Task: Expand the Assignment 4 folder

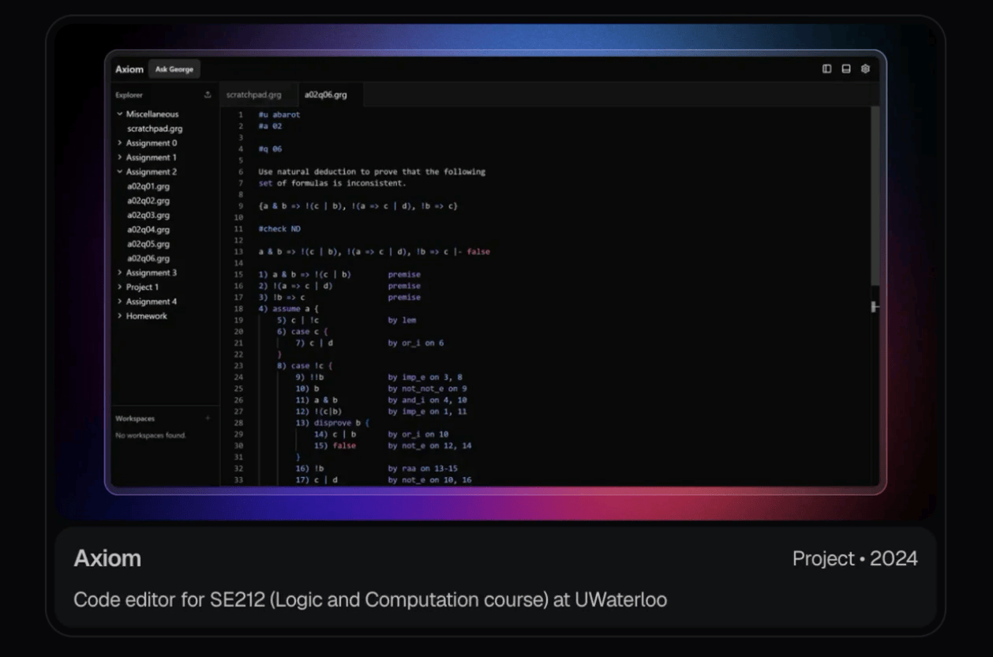Action: [147, 301]
